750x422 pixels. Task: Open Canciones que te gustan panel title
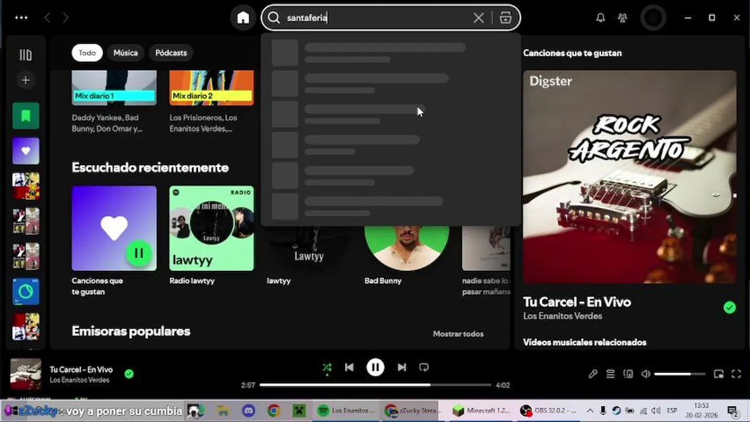coord(572,53)
